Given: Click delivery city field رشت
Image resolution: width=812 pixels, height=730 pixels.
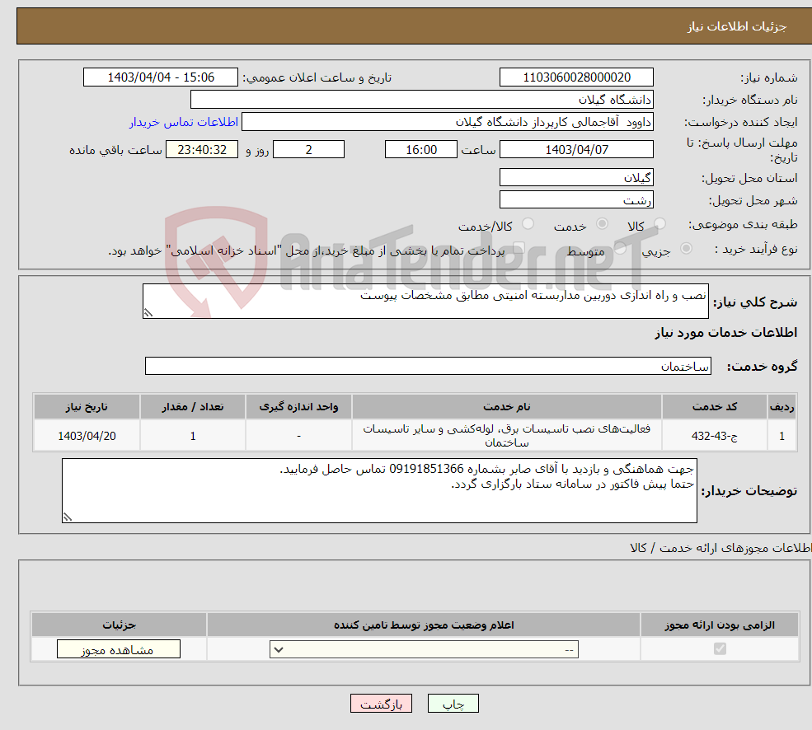Looking at the screenshot, I should coord(576,200).
